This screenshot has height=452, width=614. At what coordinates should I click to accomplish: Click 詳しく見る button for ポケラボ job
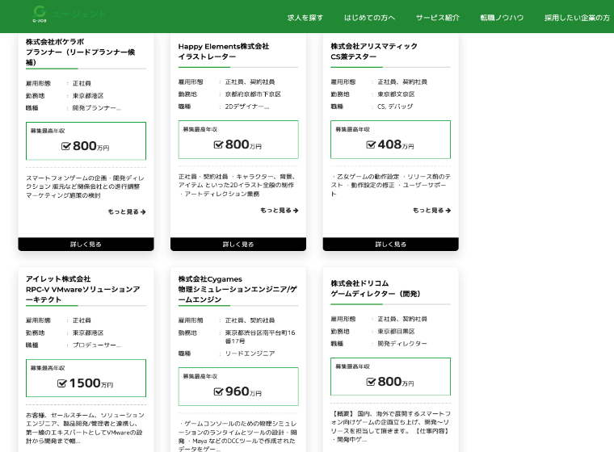86,245
